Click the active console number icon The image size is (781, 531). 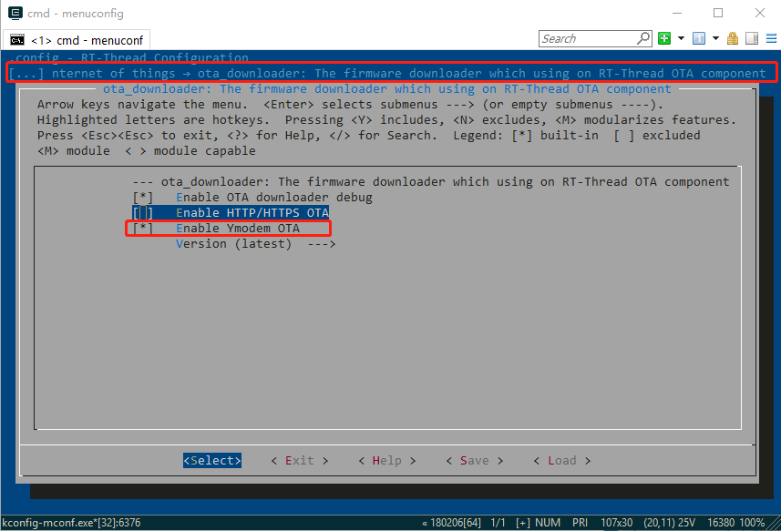pos(698,38)
